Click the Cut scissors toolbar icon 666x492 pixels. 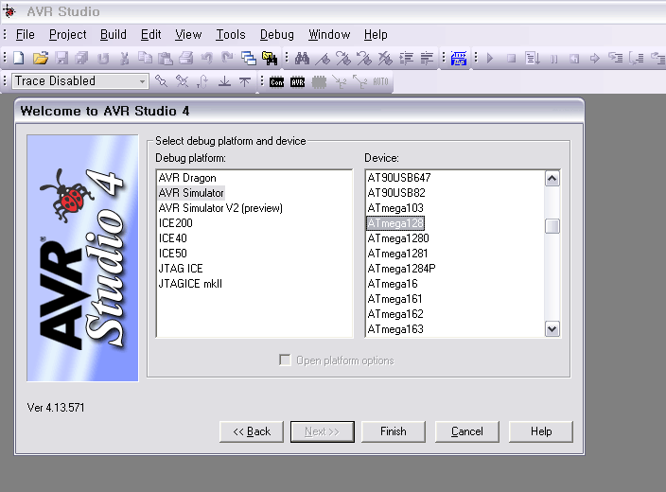(125, 58)
